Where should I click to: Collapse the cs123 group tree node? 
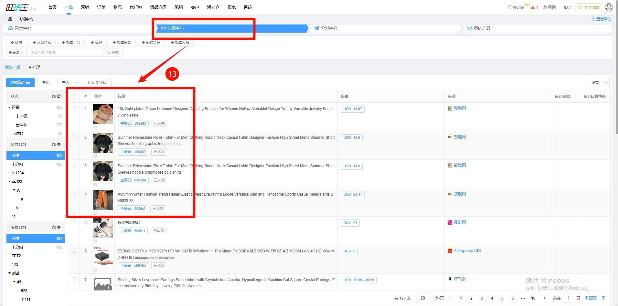[x=10, y=182]
